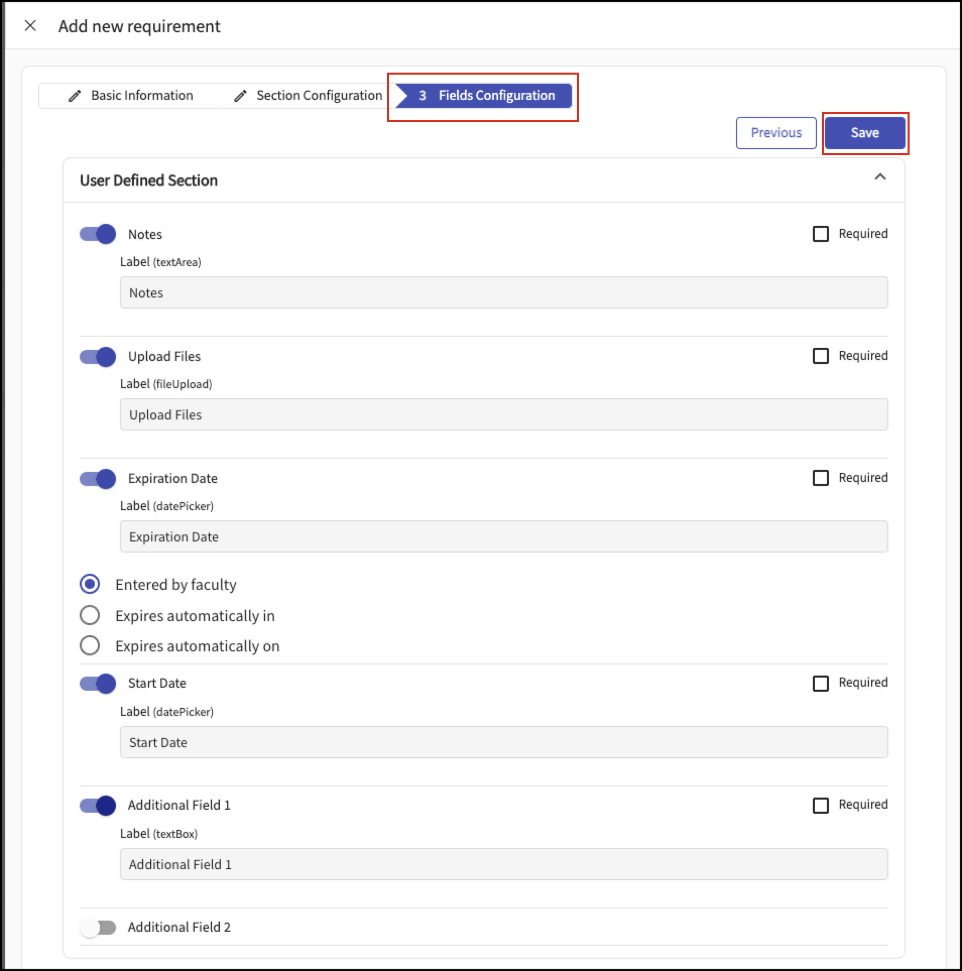962x971 pixels.
Task: Mark Notes as Required
Action: [820, 234]
